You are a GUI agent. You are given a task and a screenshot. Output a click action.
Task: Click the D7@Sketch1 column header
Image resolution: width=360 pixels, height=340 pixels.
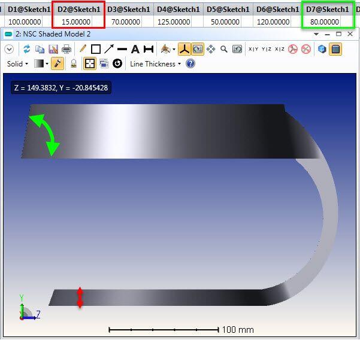point(328,10)
